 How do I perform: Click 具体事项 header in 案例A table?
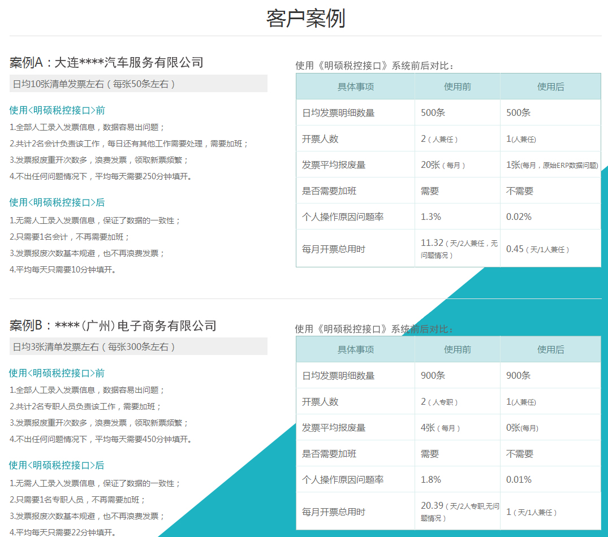click(x=355, y=86)
